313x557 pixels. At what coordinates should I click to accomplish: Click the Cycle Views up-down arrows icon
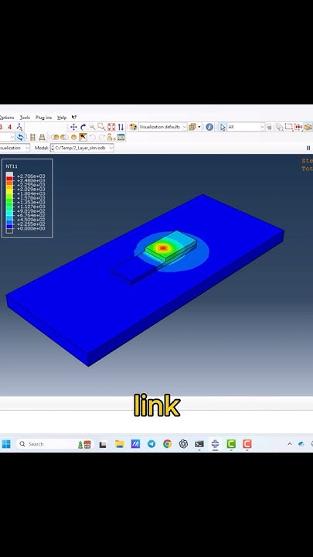tap(121, 127)
